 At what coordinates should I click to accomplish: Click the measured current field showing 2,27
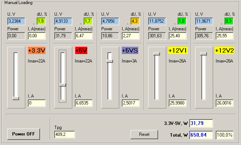coord(131,36)
